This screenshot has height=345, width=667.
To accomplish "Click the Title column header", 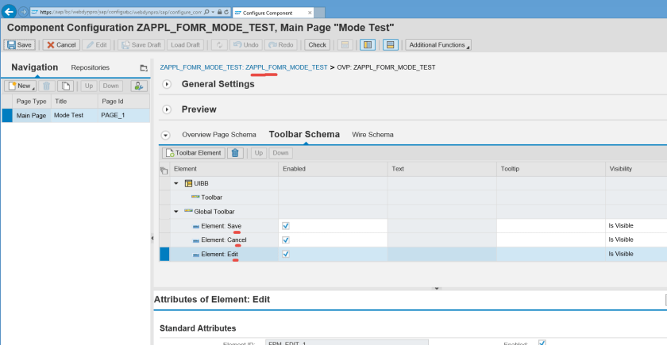I will (75, 102).
